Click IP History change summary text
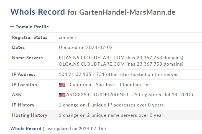The height and width of the screenshot is (134, 202). tap(111, 105)
